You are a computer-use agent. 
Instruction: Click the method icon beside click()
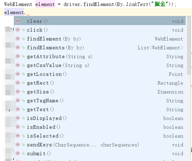[18, 30]
